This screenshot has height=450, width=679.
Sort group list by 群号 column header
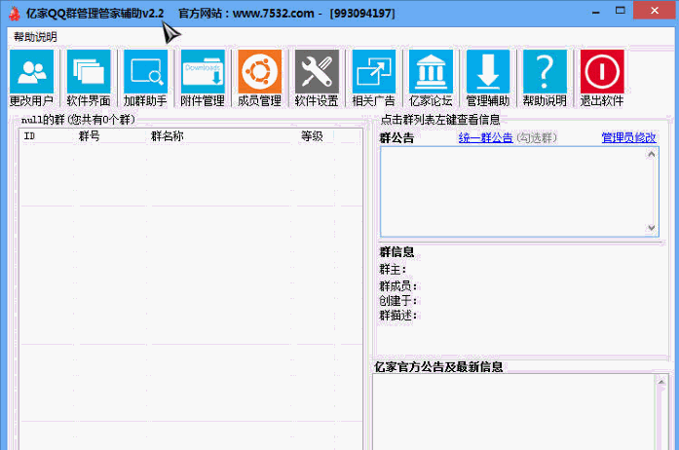(x=90, y=136)
